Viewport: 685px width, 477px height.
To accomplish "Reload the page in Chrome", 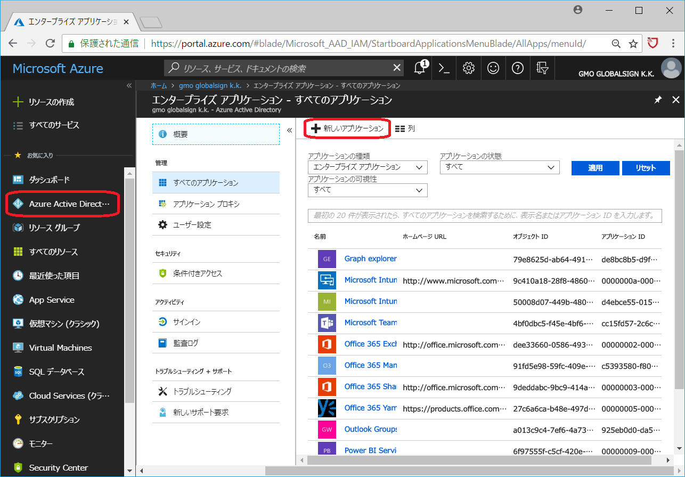I will point(51,44).
